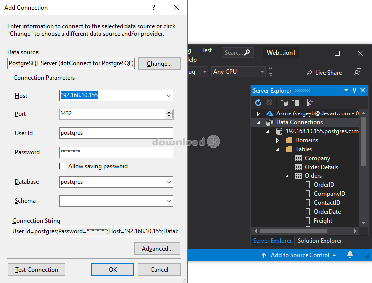Click the vertical scrollbar thumb in Server Explorer
The width and height of the screenshot is (372, 283).
[x=363, y=142]
